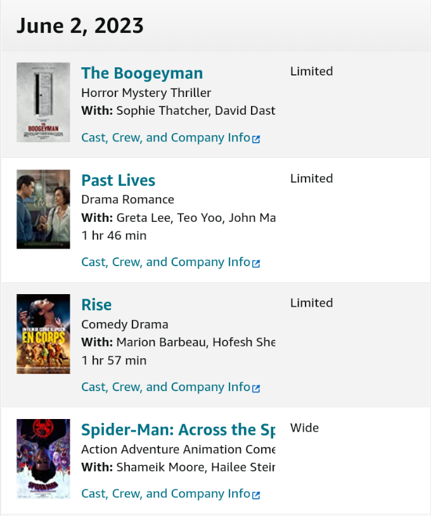Click external-link icon in the Rise row
Screen dimensions: 431x516
[x=256, y=388]
